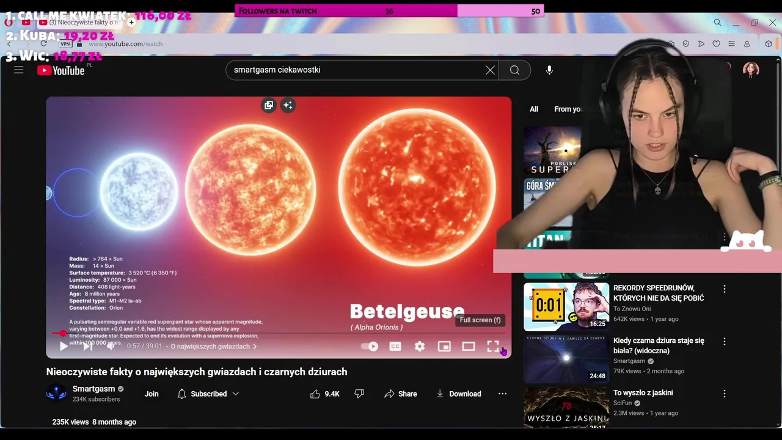Select the 'From yo...' filter chip
The image size is (782, 440).
click(568, 109)
